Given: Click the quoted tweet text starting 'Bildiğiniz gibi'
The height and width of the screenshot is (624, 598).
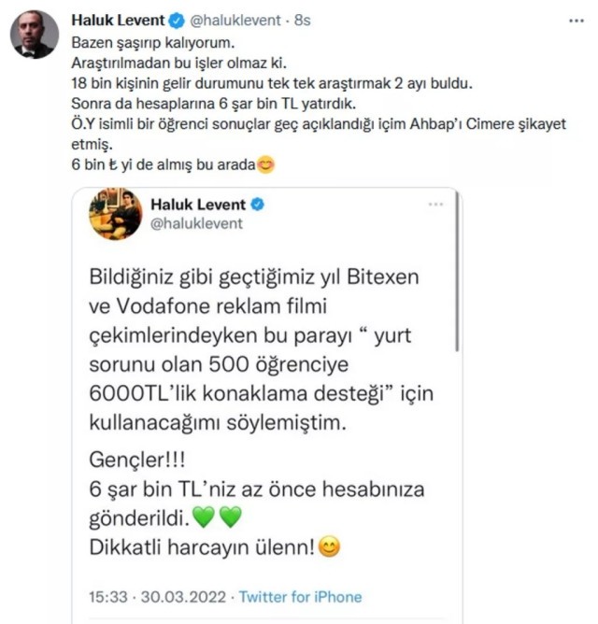Looking at the screenshot, I should click(x=261, y=349).
